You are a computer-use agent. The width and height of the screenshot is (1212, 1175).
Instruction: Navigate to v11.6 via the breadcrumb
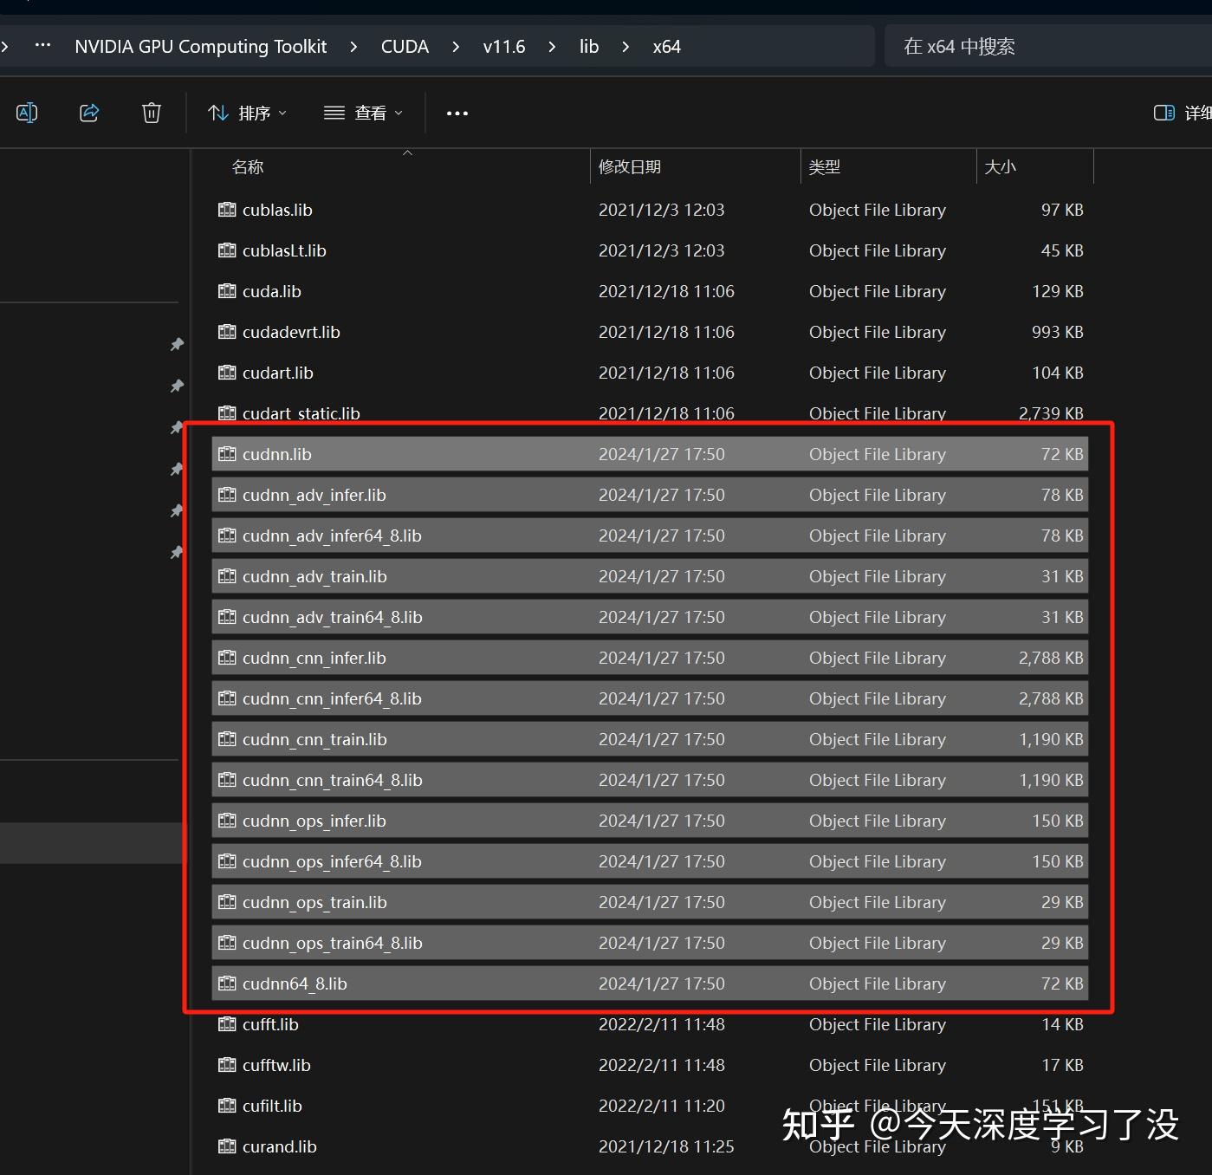point(503,46)
